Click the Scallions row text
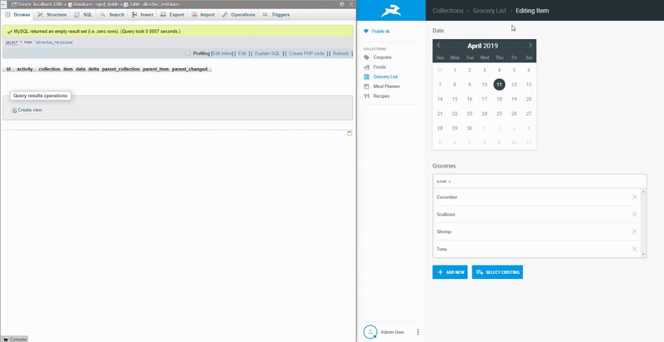 [x=446, y=215]
